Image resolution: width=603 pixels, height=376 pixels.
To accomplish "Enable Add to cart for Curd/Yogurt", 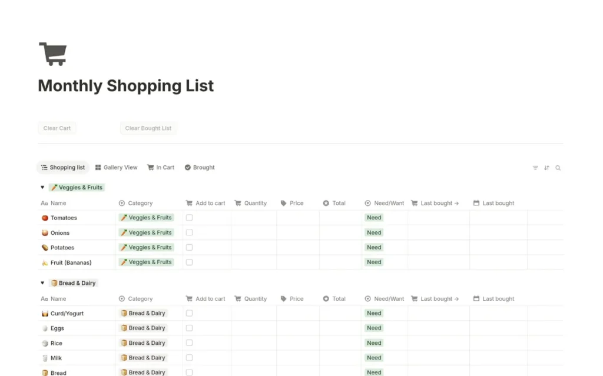I will (189, 313).
